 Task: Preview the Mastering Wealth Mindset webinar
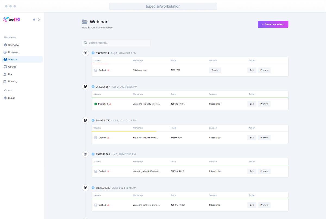(264, 171)
